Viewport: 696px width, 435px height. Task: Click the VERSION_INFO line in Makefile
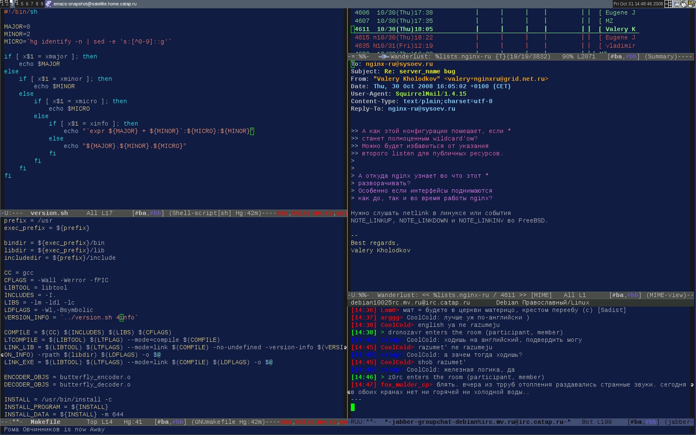[71, 318]
